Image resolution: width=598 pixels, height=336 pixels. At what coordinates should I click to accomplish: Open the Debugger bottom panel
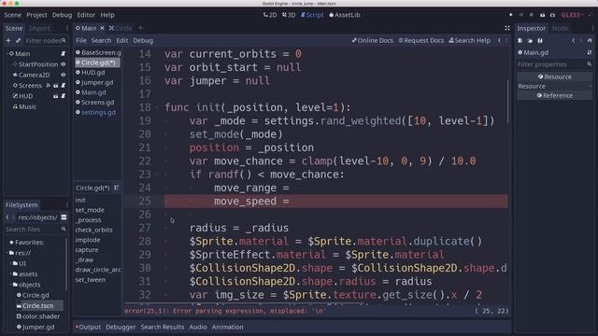pyautogui.click(x=121, y=327)
